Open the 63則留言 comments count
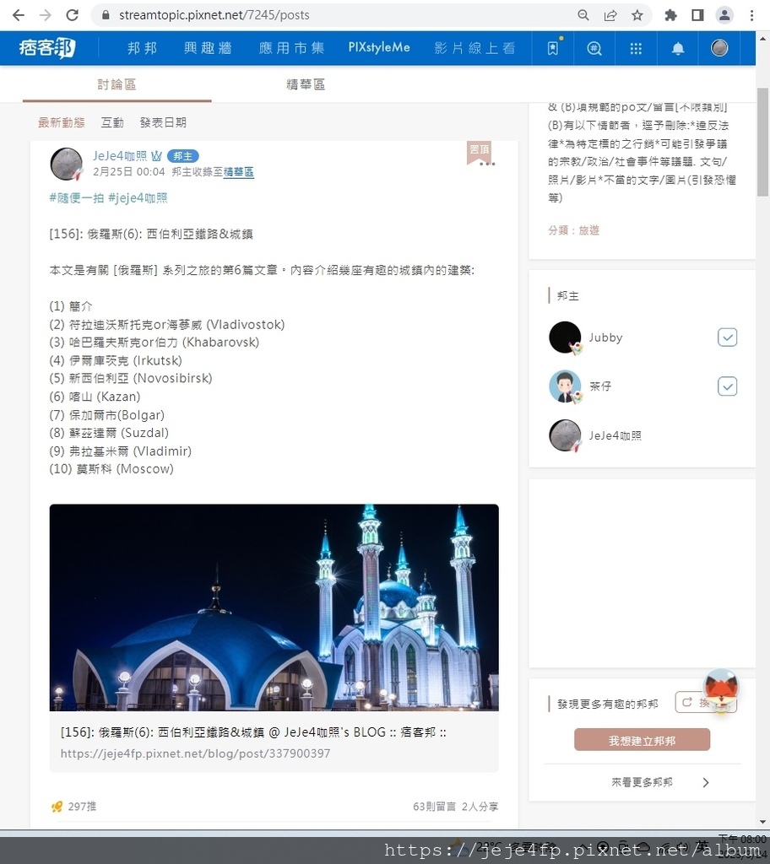Viewport: 770px width, 864px height. 434,807
